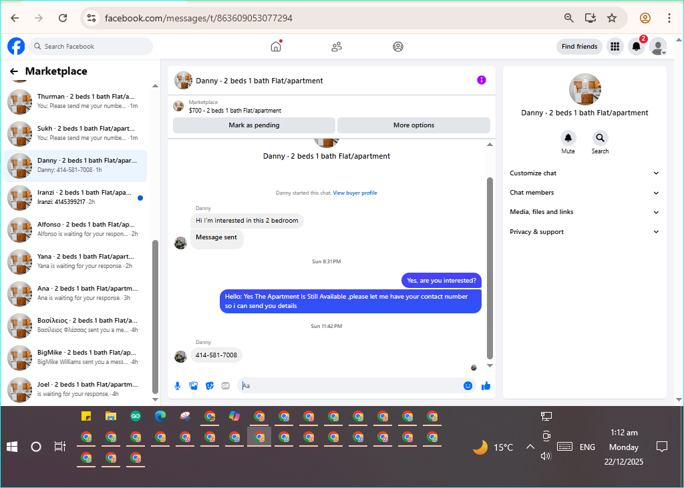Go to the Facebook Home icon
Viewport: 684px width, 488px height.
coord(276,46)
